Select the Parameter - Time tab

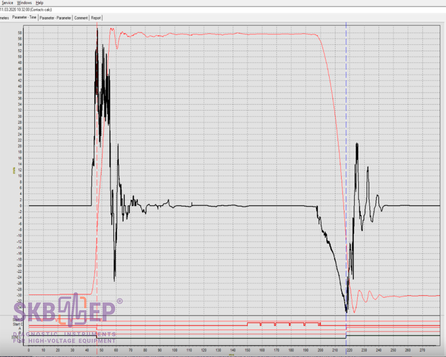[x=25, y=18]
